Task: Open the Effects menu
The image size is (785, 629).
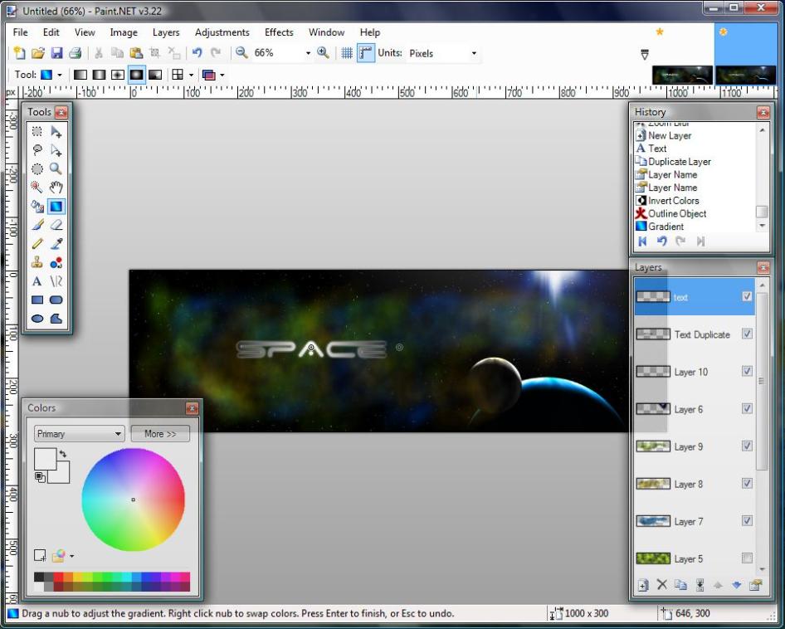Action: click(279, 32)
